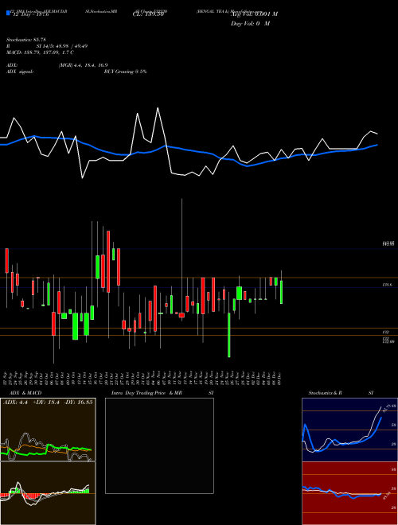This screenshot has height=525, width=398.
Task: Click the "Day Vol: 0 M" text
Action: [250, 23]
